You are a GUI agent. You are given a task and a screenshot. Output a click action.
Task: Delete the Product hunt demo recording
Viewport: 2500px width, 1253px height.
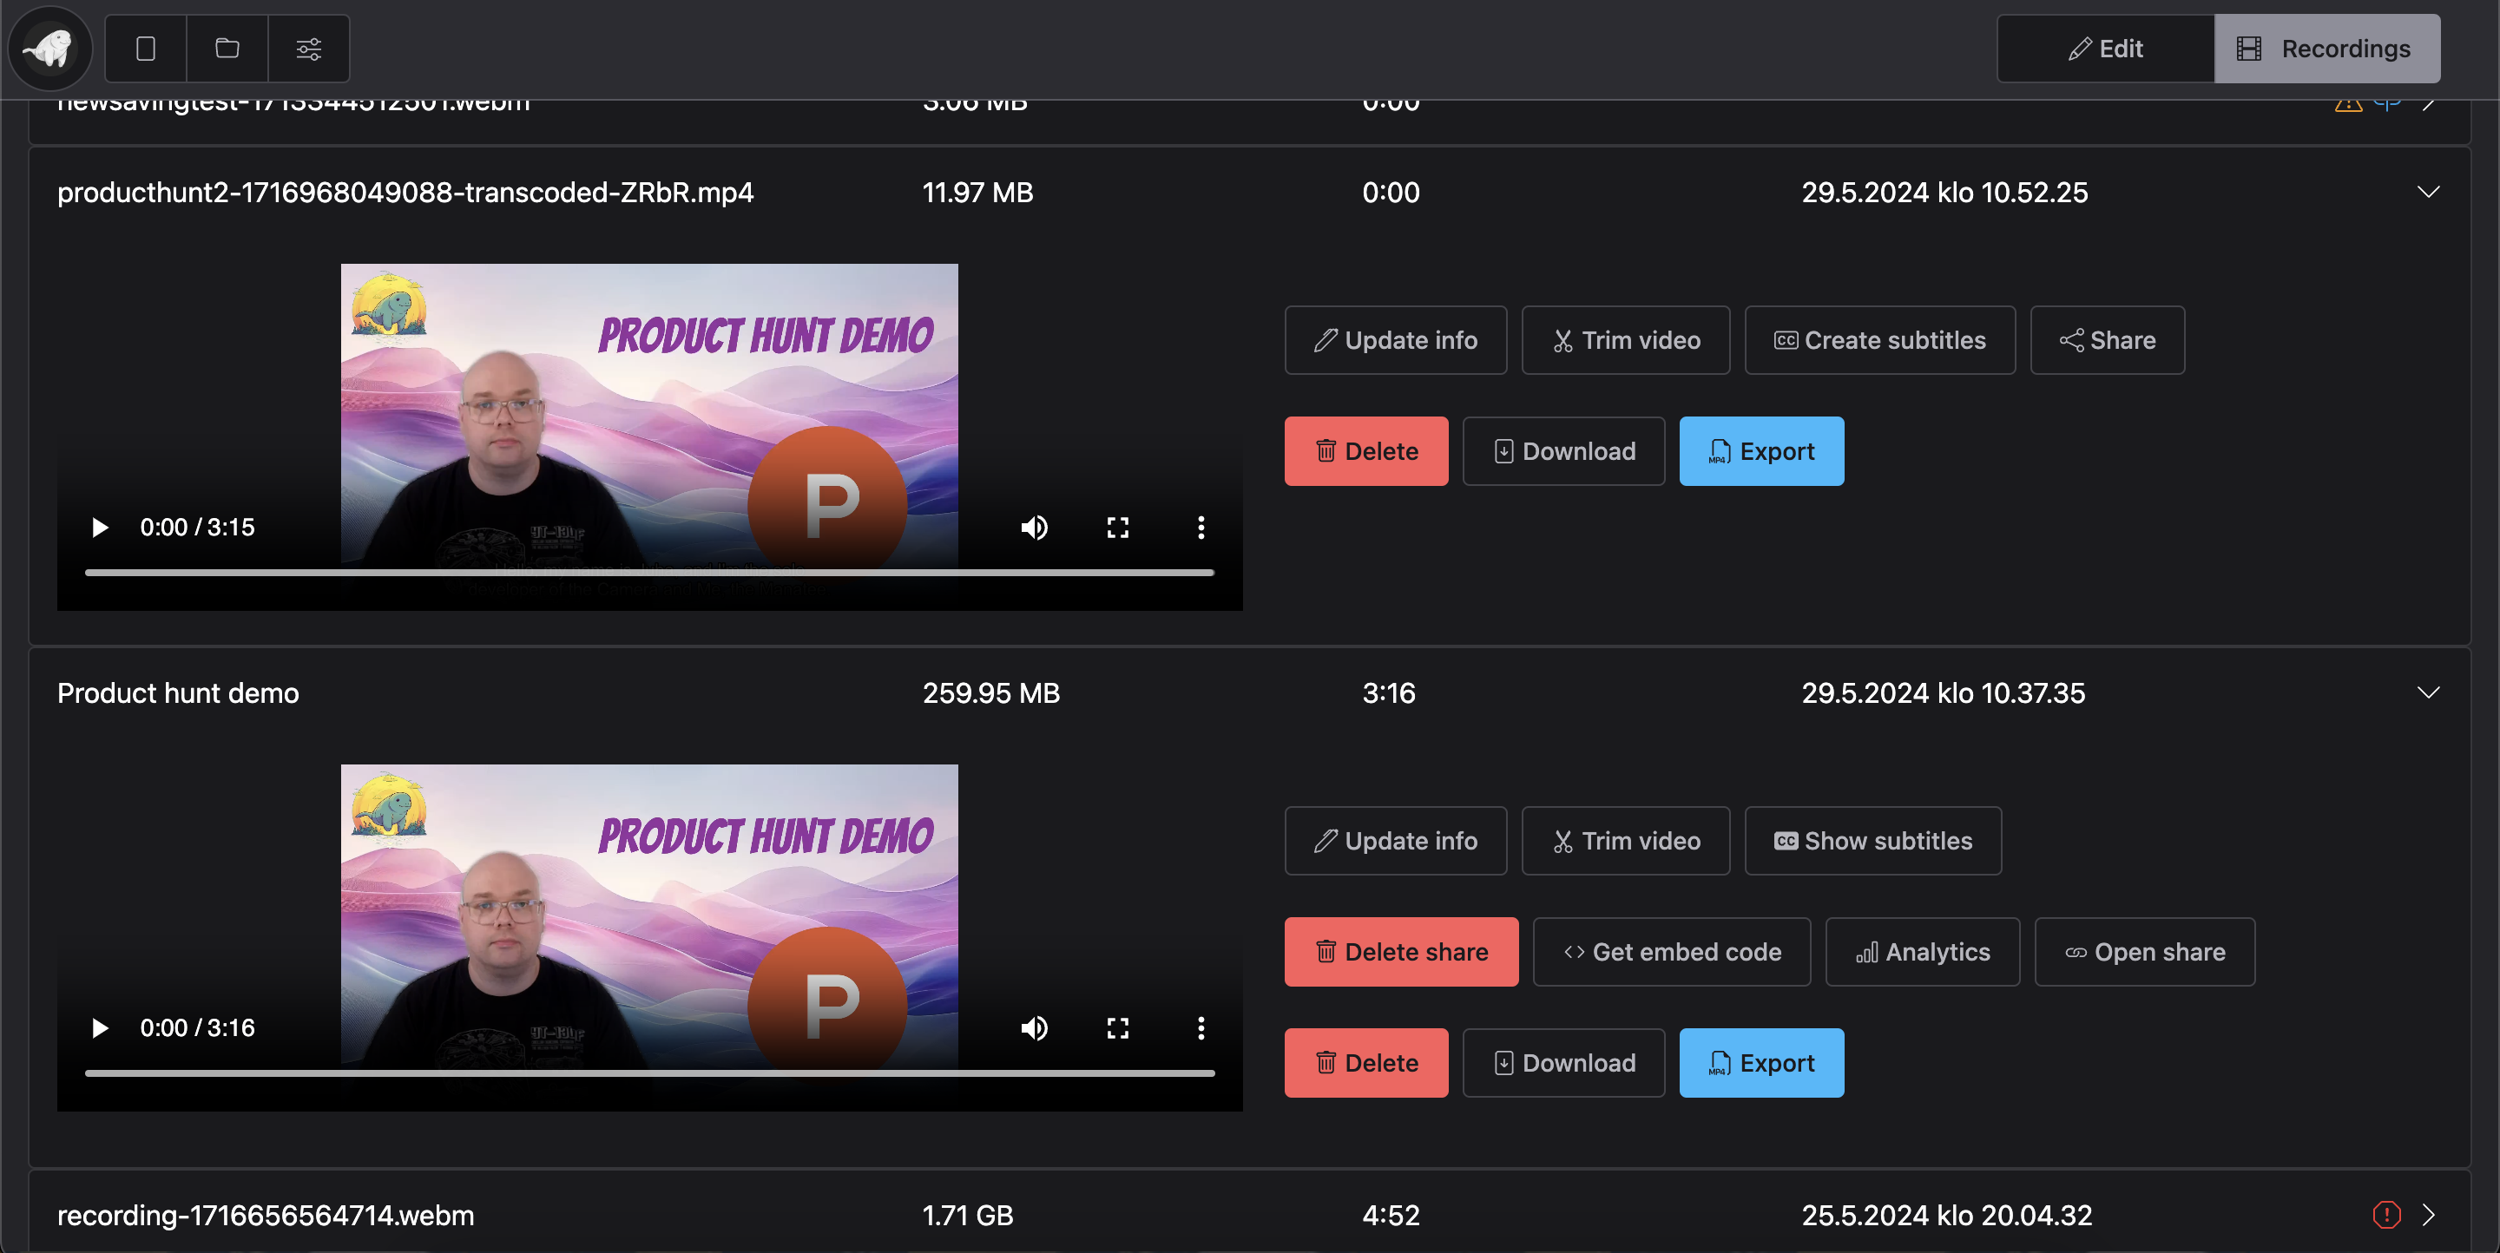pyautogui.click(x=1365, y=1063)
